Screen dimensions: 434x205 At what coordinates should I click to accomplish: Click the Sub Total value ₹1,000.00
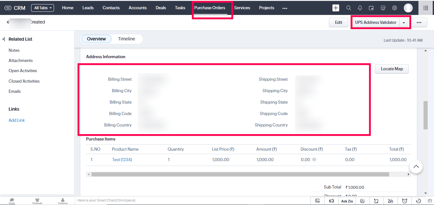355,187
